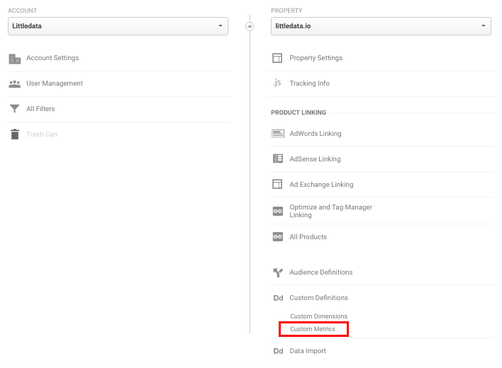Click the AdWords Linking card icon
The image size is (502, 368).
277,134
